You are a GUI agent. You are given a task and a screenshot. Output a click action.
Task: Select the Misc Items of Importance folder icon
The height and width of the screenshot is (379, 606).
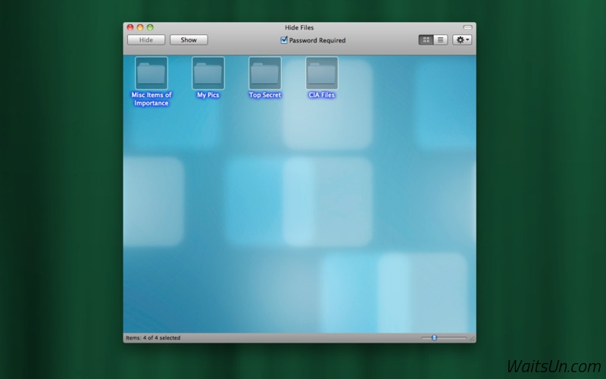tap(151, 74)
